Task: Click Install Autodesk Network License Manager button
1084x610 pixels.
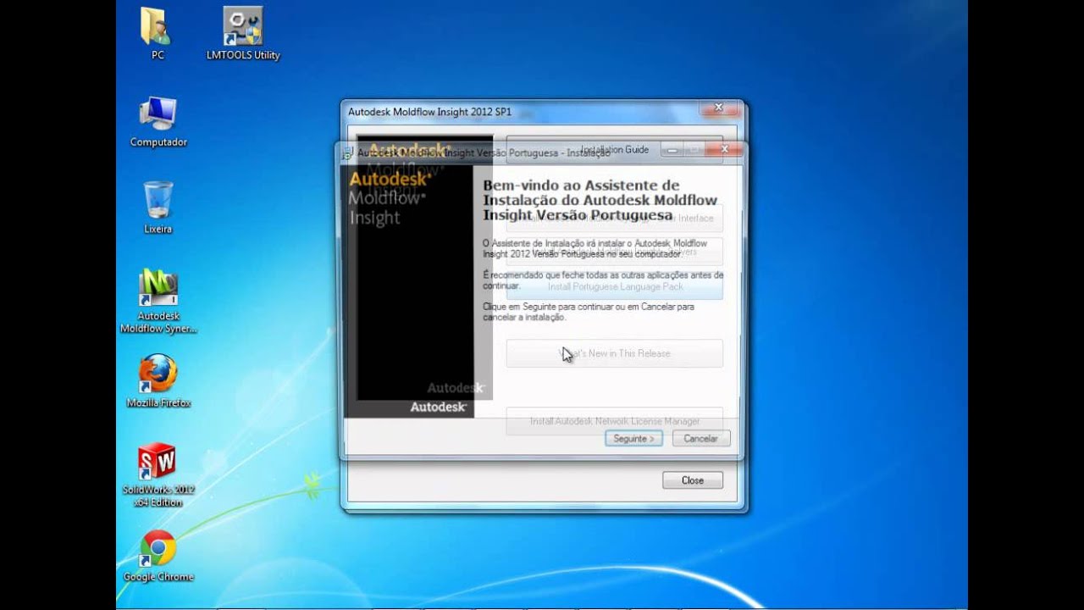Action: 615,421
